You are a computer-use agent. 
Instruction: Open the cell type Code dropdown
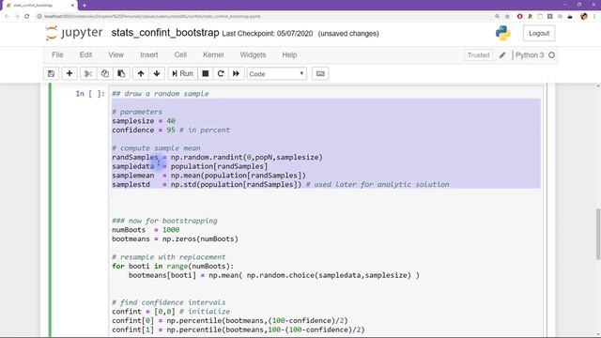[x=277, y=73]
